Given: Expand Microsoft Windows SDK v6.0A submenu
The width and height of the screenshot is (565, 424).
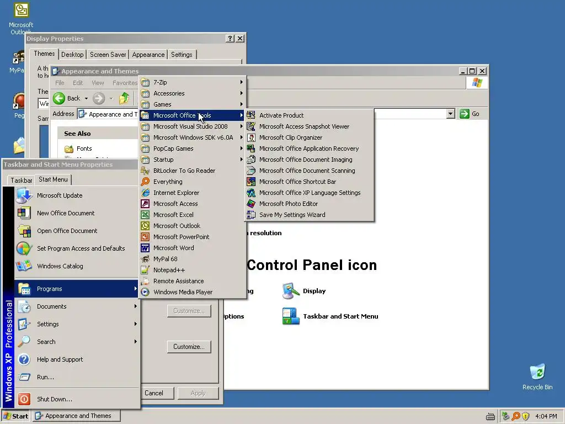Looking at the screenshot, I should coord(193,137).
